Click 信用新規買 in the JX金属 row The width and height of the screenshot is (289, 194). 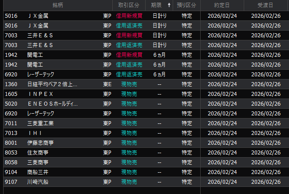point(129,16)
